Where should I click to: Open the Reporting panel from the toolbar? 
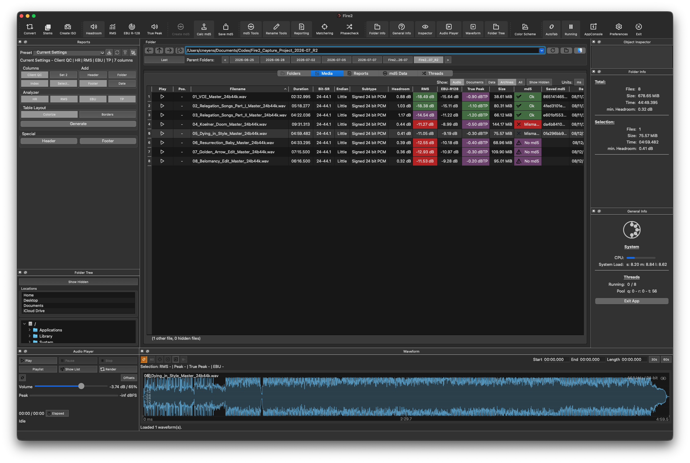(x=301, y=29)
